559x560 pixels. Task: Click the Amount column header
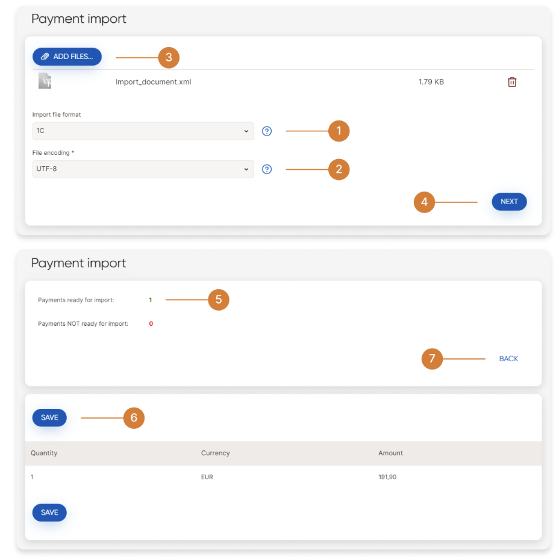click(390, 453)
